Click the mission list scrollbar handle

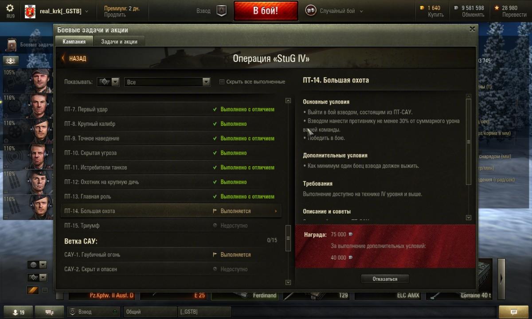click(288, 237)
